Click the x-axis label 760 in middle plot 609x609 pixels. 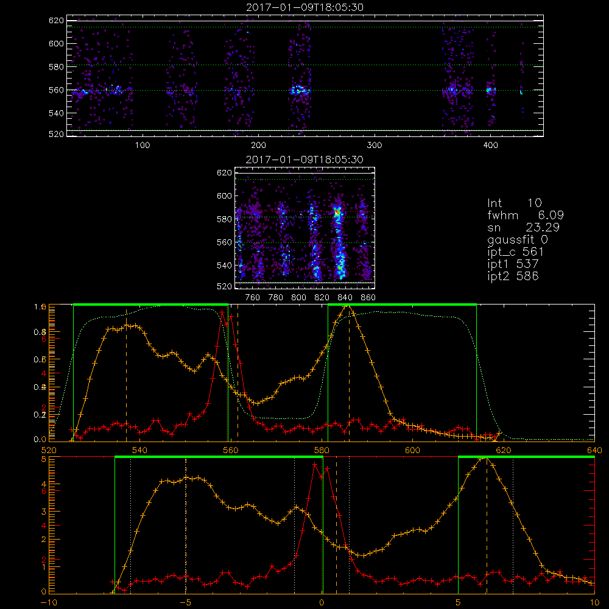point(253,298)
